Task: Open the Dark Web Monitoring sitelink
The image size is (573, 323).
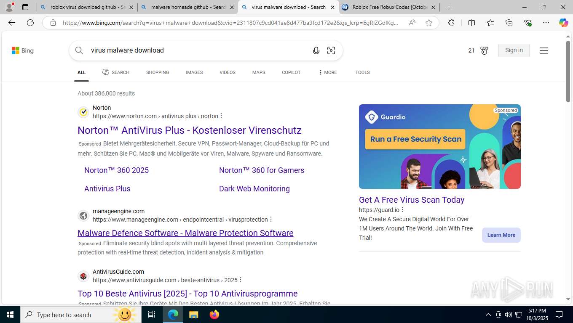Action: (254, 189)
